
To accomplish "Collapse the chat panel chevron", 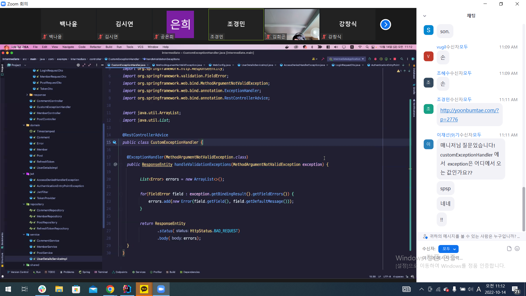I will [425, 16].
